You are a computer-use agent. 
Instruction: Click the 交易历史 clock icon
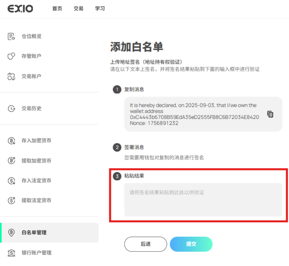[11, 108]
